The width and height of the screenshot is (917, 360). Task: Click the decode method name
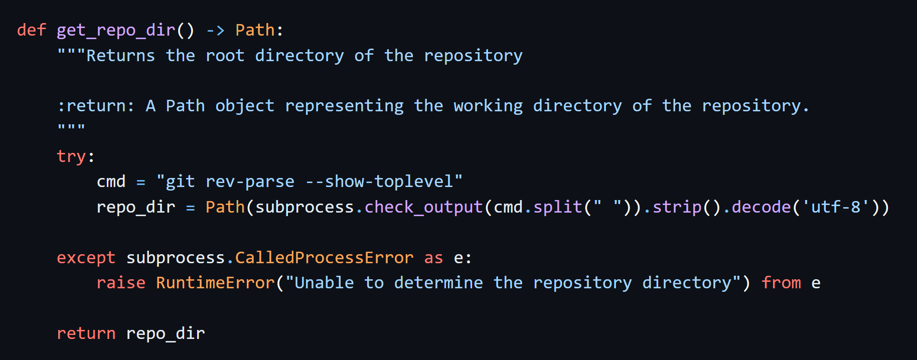point(761,207)
